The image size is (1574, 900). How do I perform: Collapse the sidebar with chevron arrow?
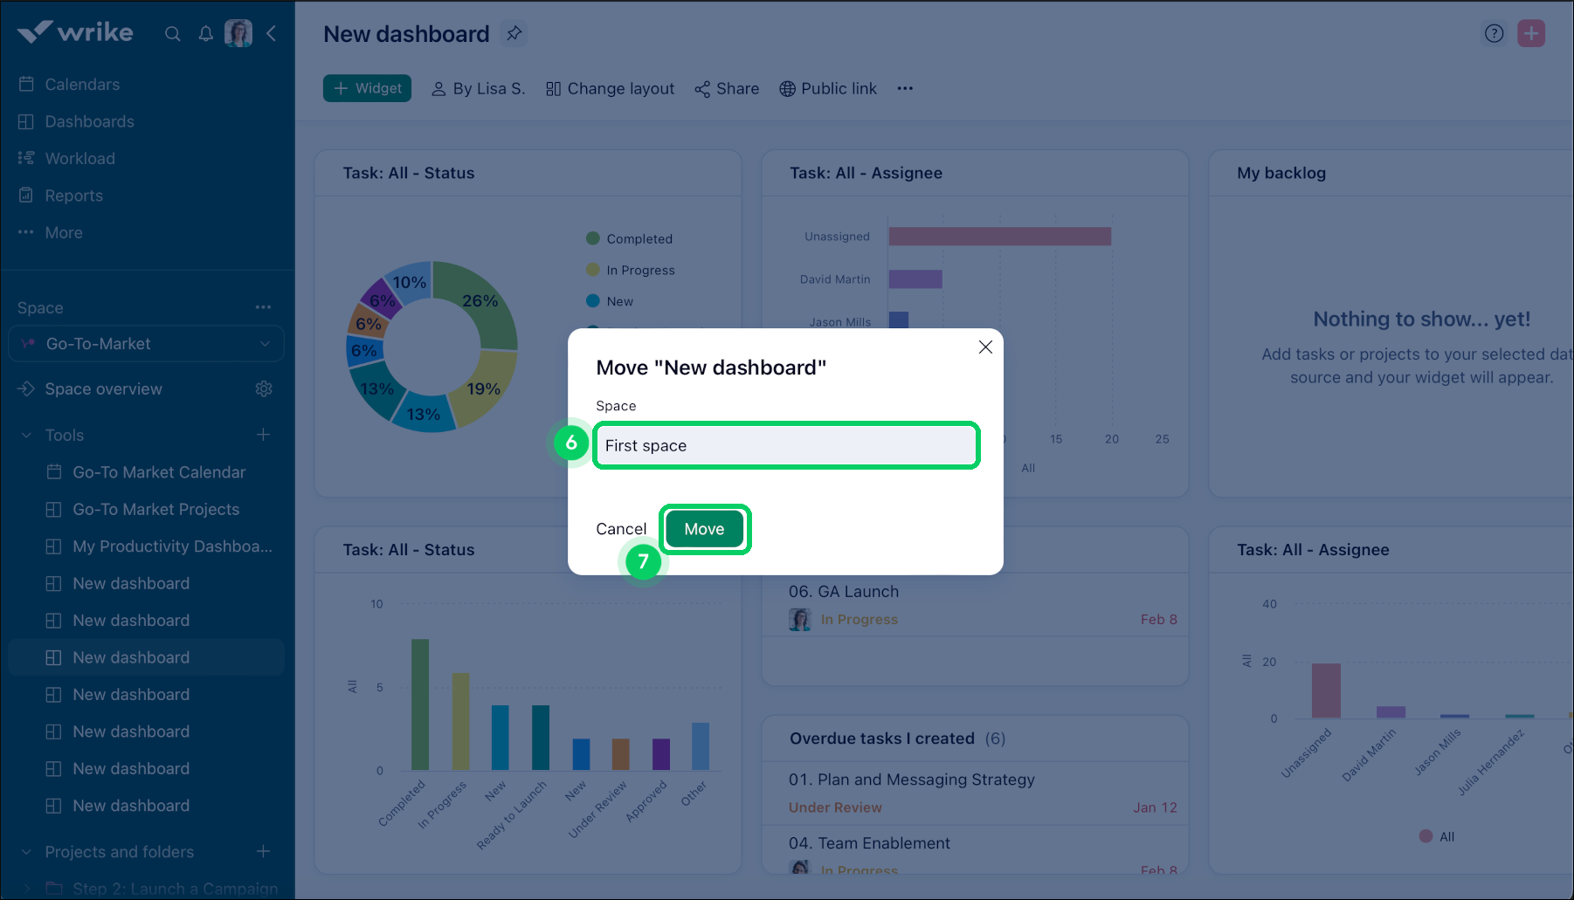point(272,33)
